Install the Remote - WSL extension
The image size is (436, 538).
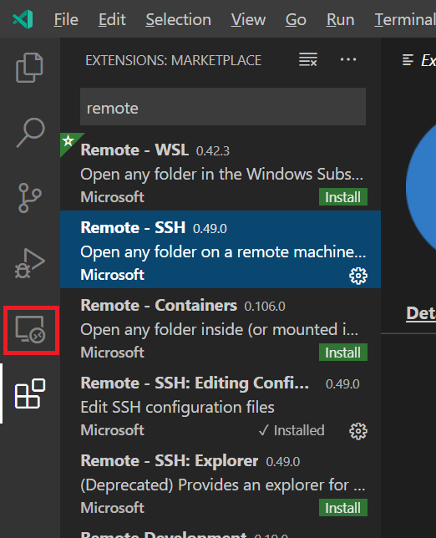pos(343,197)
